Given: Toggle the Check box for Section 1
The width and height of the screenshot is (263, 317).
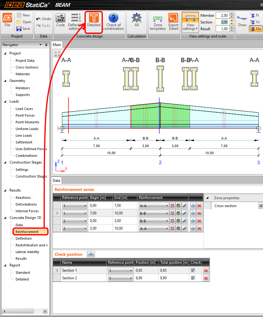Looking at the screenshot, I should click(193, 270).
